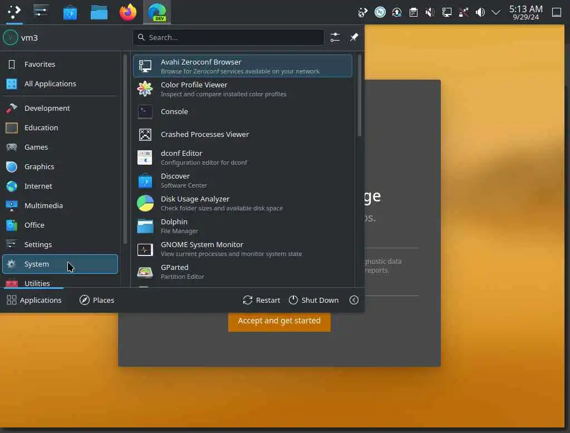Screen dimensions: 570x433
Task: Switch to the Places tab
Action: 97,300
